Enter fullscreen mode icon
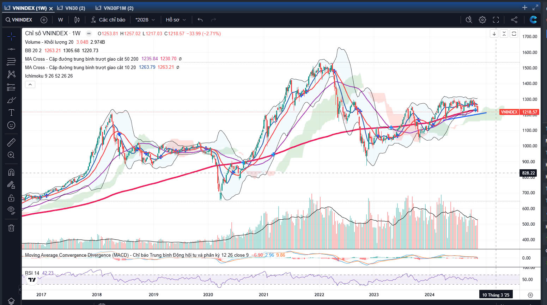Viewport: 547px width, 305px height. pyautogui.click(x=496, y=20)
